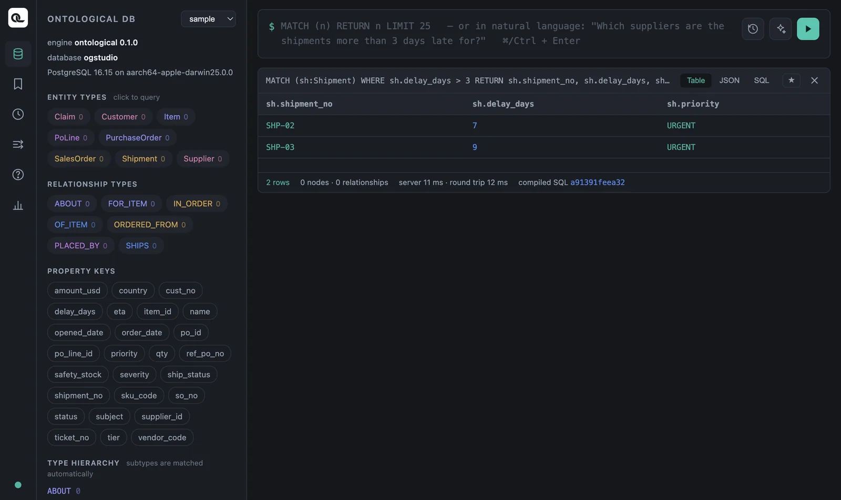Viewport: 841px width, 500px height.
Task: Open the sample database dropdown
Action: click(208, 19)
